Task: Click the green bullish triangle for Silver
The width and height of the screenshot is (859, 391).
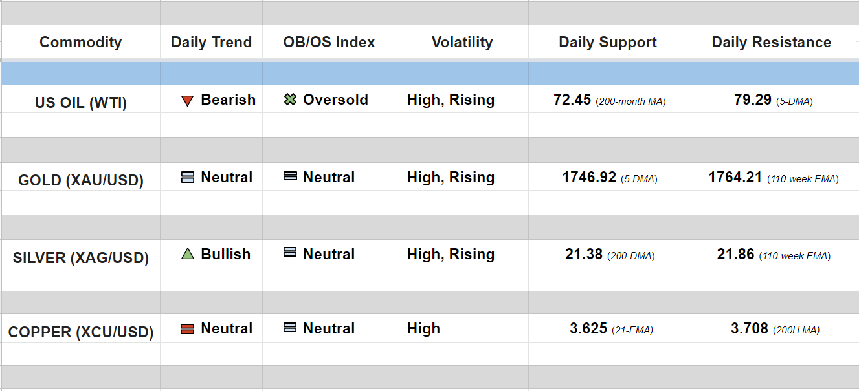Action: tap(188, 255)
